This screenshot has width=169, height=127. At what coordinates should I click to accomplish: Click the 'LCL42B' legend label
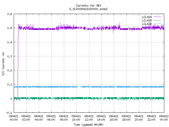pyautogui.click(x=147, y=24)
